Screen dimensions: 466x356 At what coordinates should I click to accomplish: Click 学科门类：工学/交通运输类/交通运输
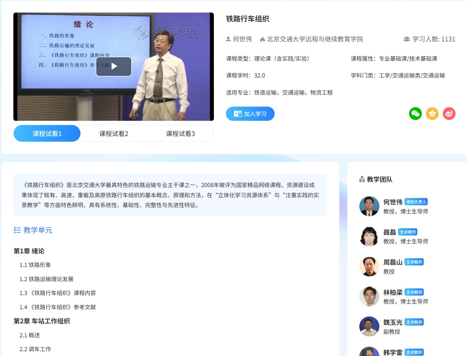[x=398, y=76]
